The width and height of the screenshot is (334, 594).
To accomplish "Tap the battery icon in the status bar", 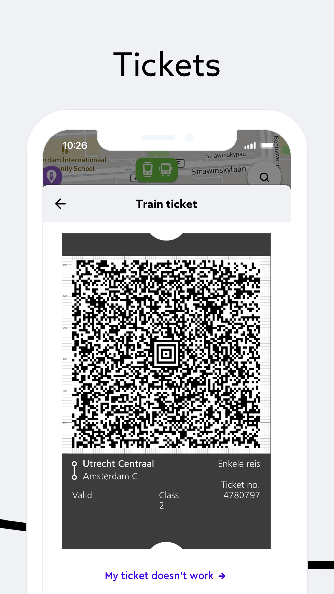I will click(267, 145).
